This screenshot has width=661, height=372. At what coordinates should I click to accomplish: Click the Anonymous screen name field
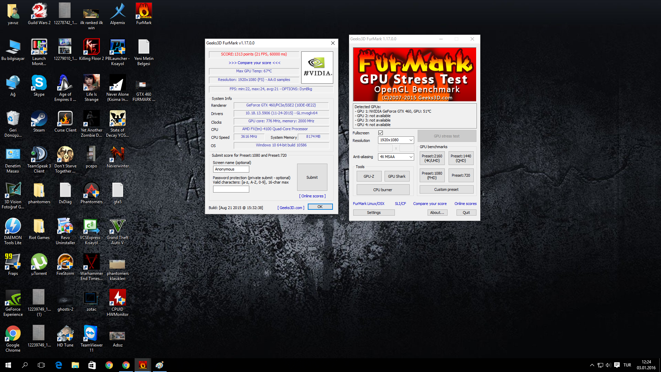click(231, 169)
